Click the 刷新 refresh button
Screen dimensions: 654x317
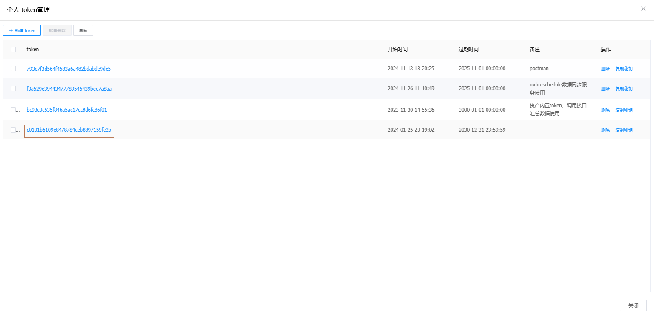pos(83,30)
